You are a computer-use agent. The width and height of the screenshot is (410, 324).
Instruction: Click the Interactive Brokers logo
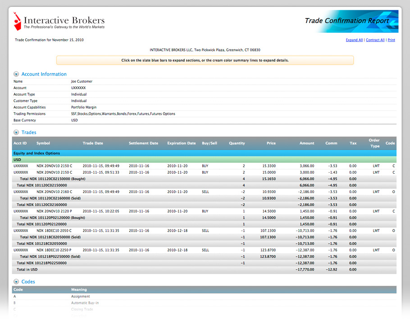click(x=59, y=22)
